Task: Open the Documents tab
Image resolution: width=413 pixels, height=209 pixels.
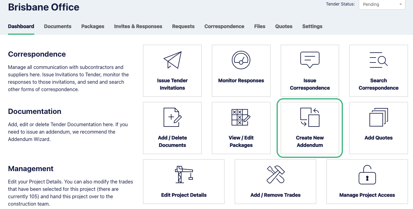Action: point(58,26)
